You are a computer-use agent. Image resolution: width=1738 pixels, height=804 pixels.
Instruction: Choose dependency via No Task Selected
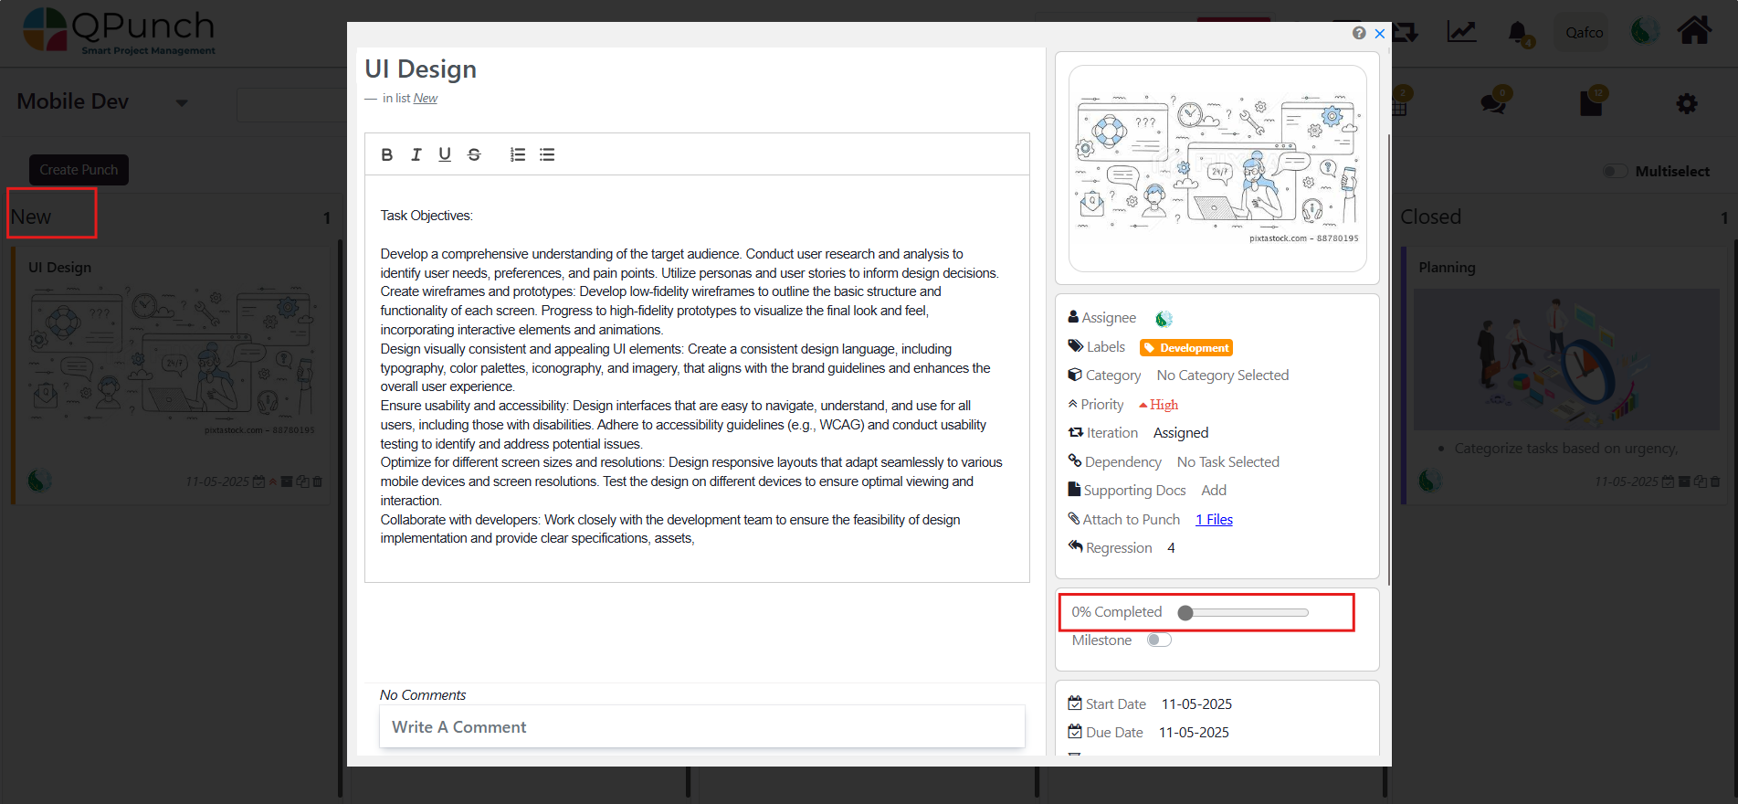tap(1228, 462)
